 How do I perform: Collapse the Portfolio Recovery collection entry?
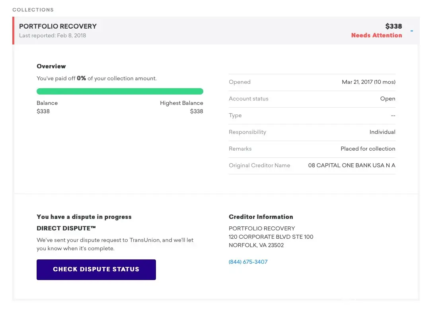point(411,31)
